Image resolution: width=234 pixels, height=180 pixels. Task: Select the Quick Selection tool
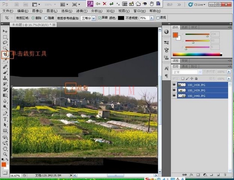click(x=5, y=48)
